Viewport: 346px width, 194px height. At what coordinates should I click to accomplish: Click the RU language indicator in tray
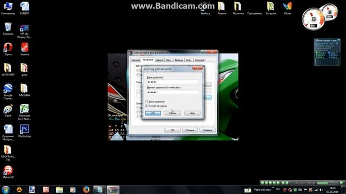(x=278, y=189)
